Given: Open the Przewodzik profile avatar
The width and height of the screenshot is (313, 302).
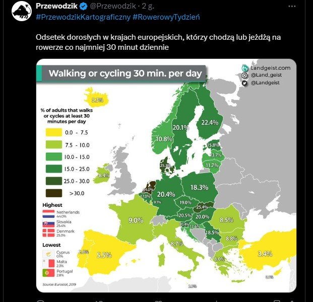Looking at the screenshot, I should [x=22, y=11].
